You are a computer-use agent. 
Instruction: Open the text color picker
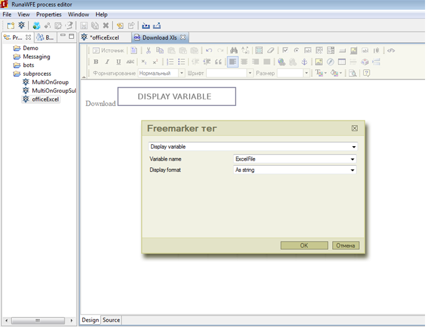pyautogui.click(x=321, y=73)
